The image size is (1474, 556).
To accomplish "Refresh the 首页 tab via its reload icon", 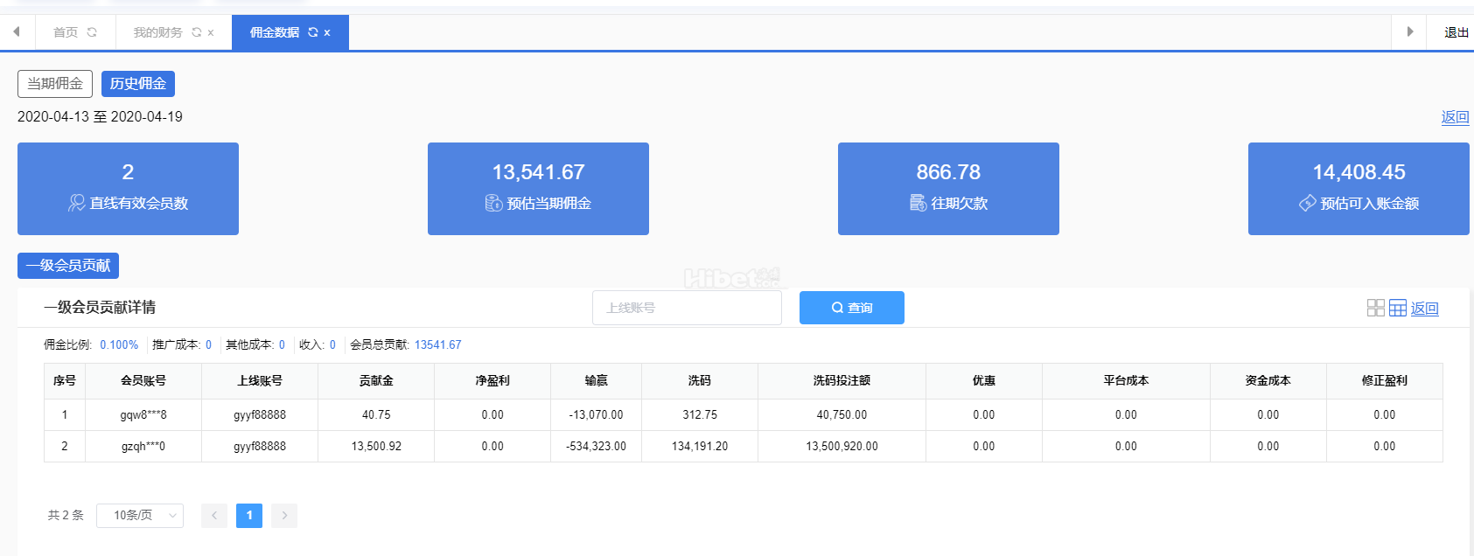I will (92, 32).
